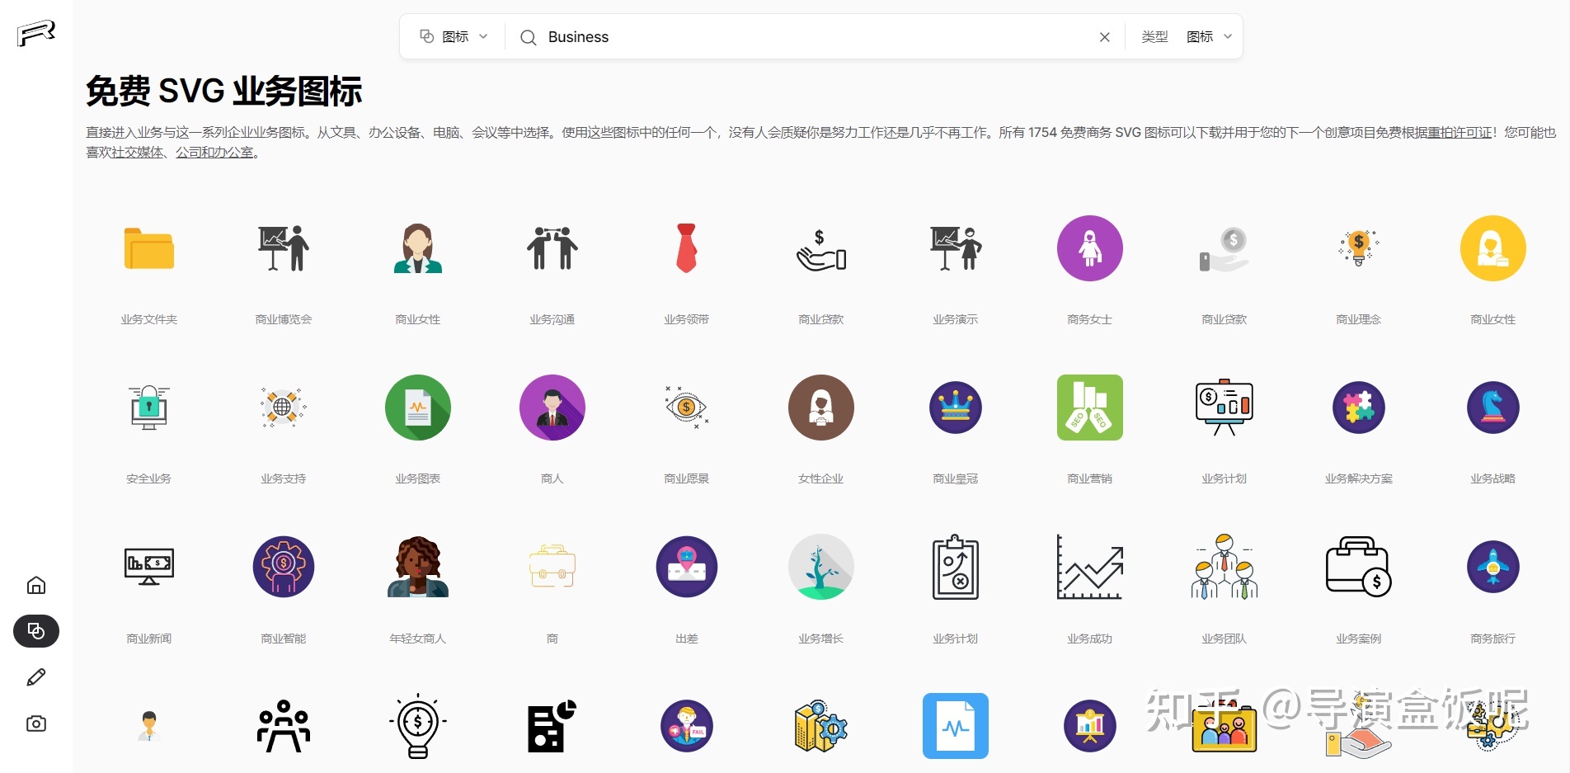
Task: Choose the green 业务图表 document icon
Action: [x=418, y=408]
